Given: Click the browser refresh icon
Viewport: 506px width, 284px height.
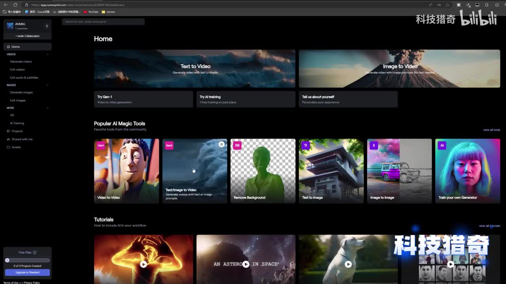Looking at the screenshot, I should tap(15, 5).
